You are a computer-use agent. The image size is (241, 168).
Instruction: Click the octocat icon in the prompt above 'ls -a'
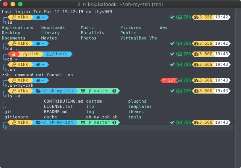click(83, 91)
